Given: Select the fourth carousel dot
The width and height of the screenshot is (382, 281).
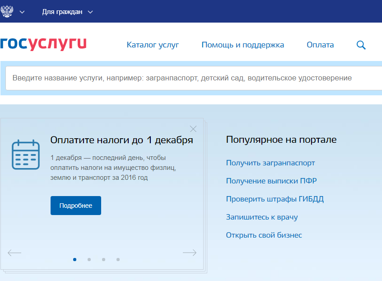Looking at the screenshot, I should (118, 260).
